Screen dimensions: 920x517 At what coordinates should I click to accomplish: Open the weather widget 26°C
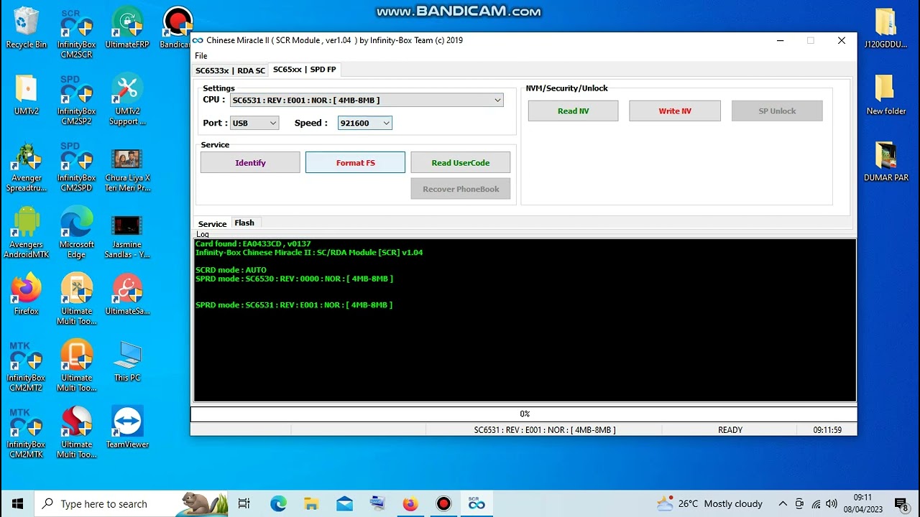pos(710,503)
